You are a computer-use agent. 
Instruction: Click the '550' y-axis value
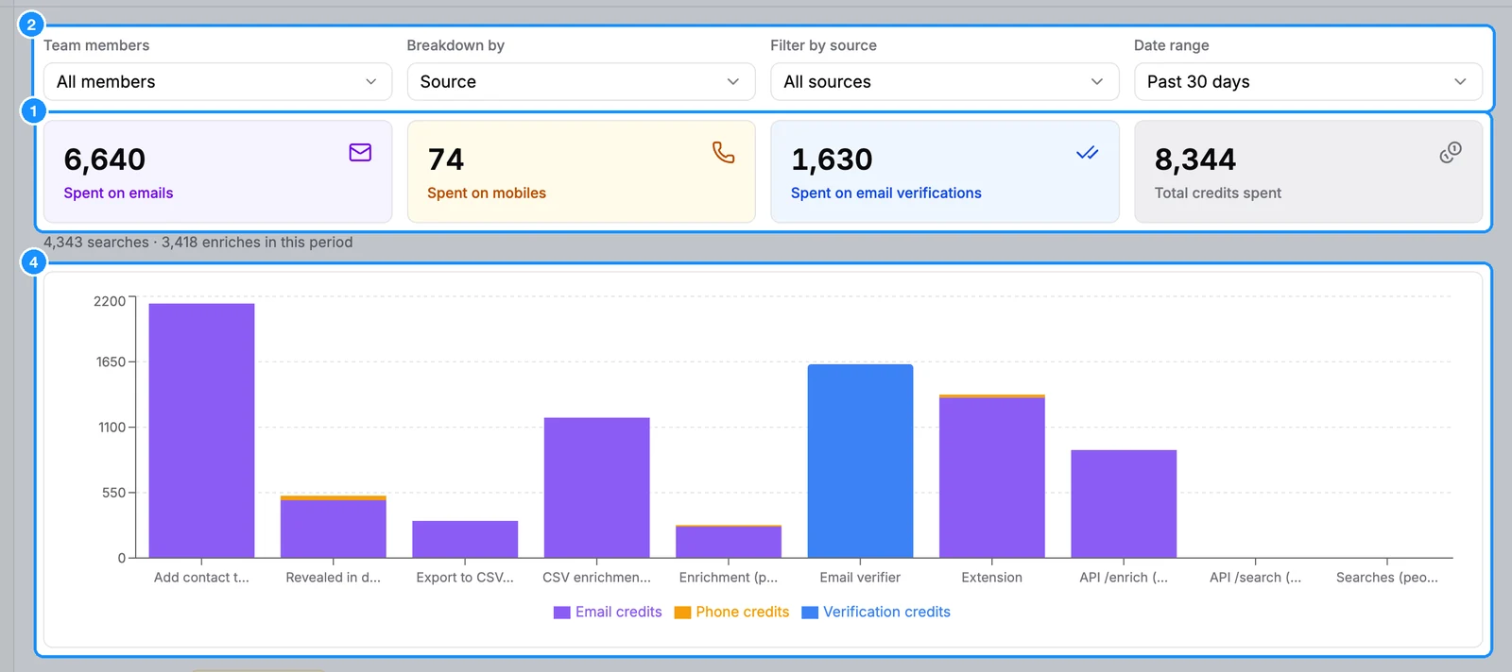(113, 493)
